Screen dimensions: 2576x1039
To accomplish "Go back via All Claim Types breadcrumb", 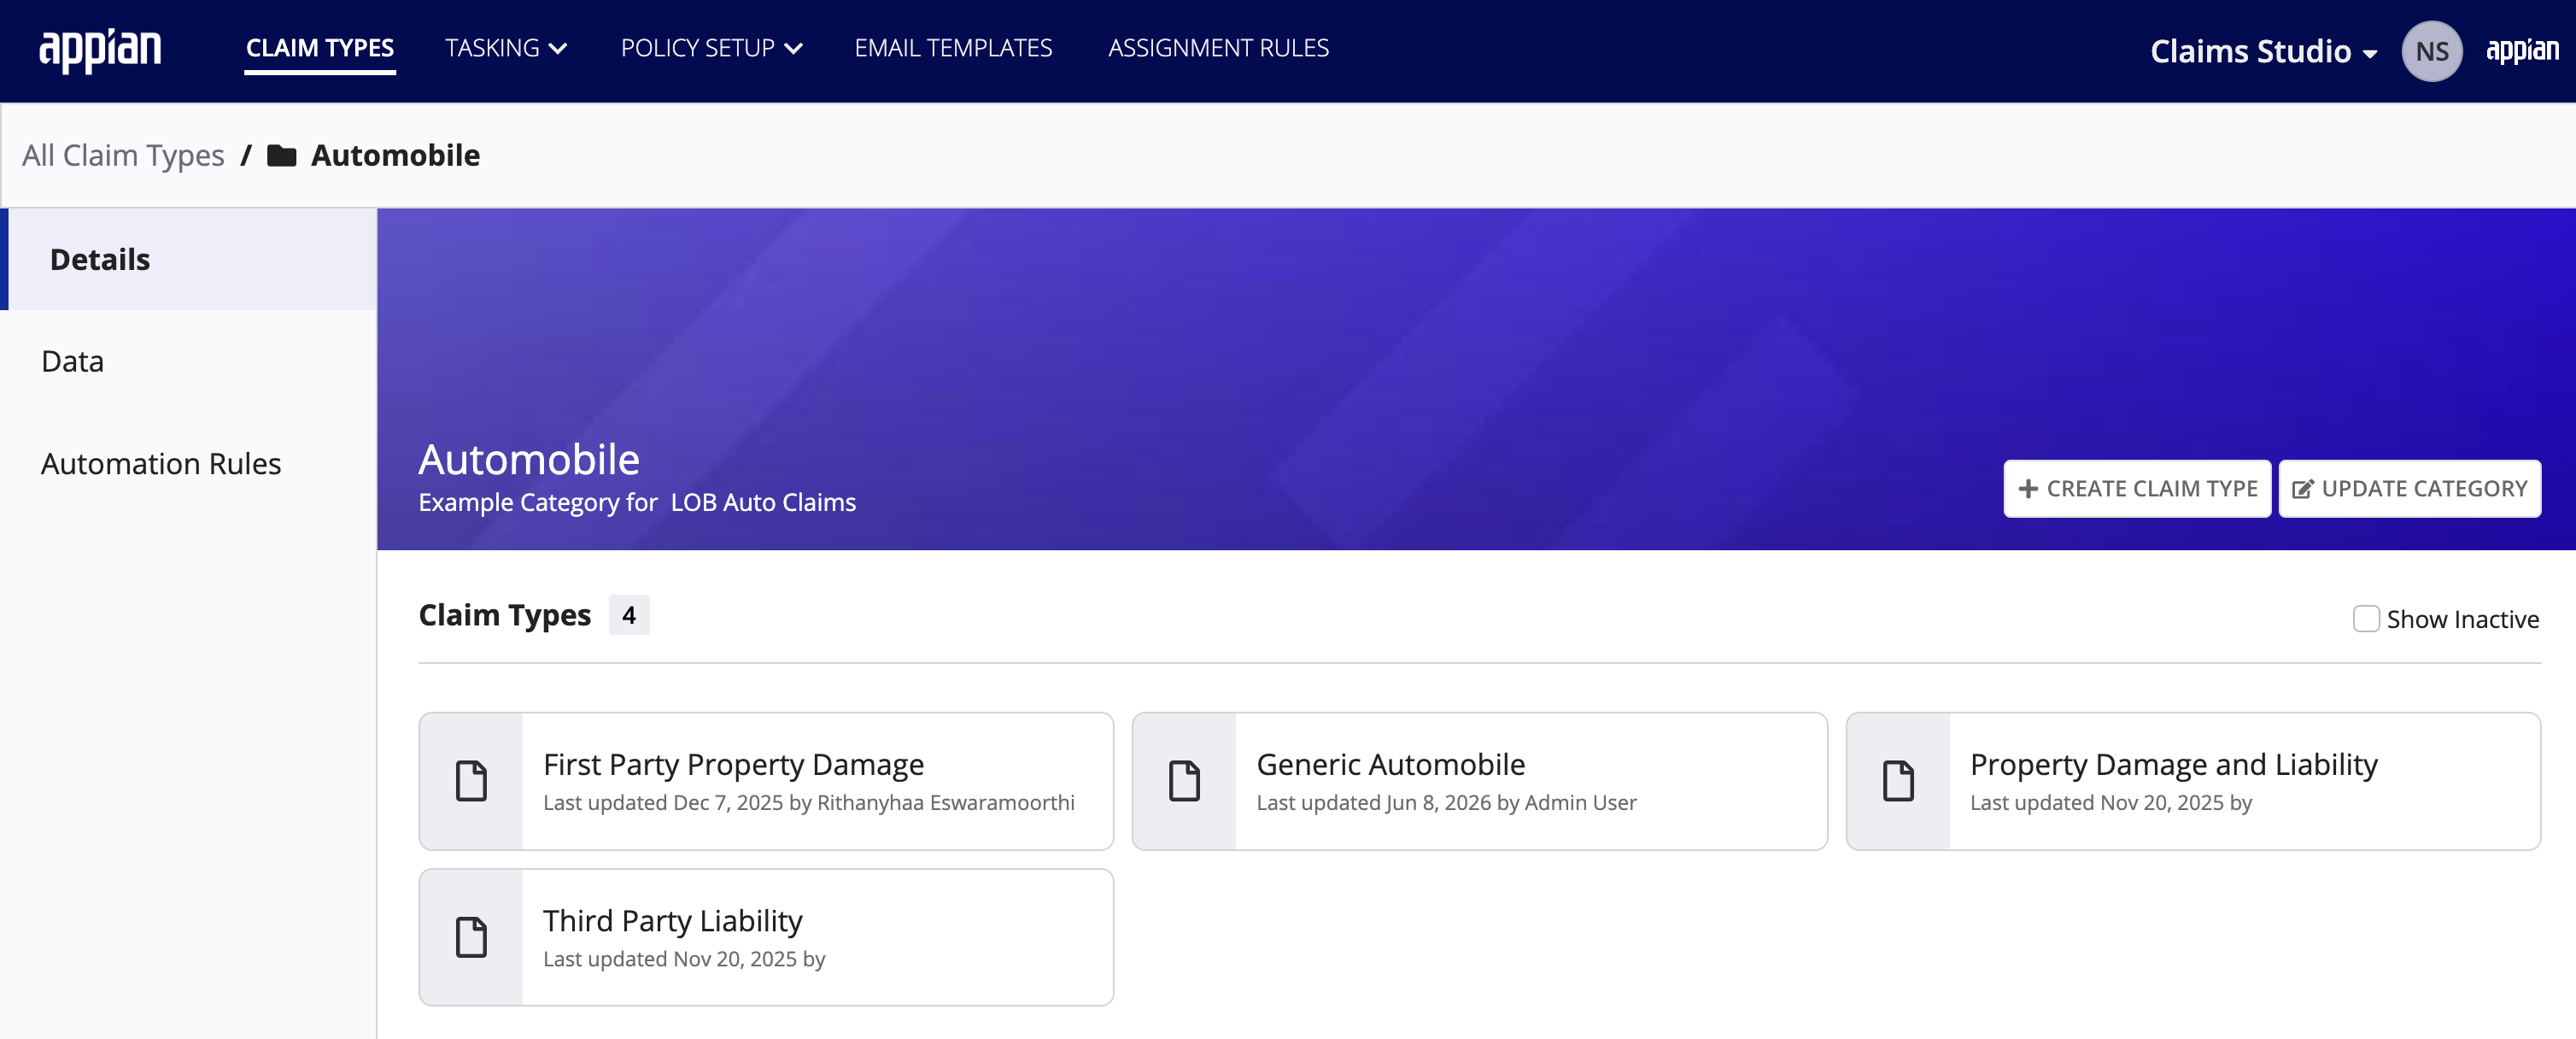I will 123,156.
